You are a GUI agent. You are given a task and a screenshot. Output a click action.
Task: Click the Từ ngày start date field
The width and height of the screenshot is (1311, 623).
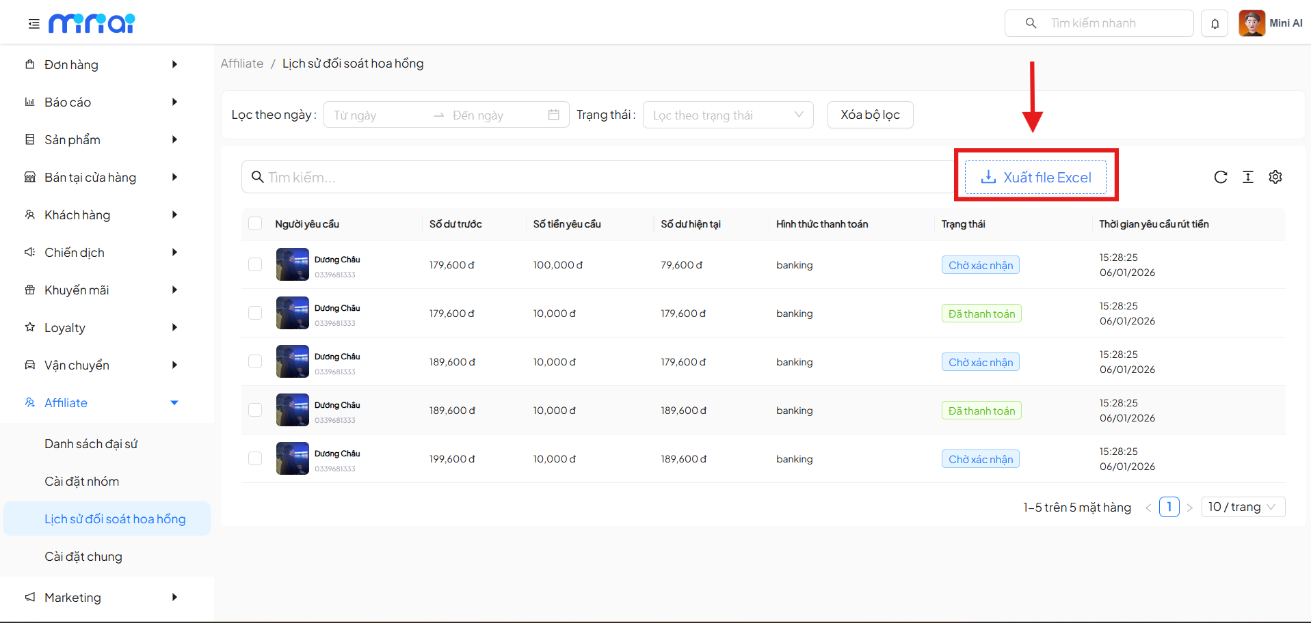[376, 115]
